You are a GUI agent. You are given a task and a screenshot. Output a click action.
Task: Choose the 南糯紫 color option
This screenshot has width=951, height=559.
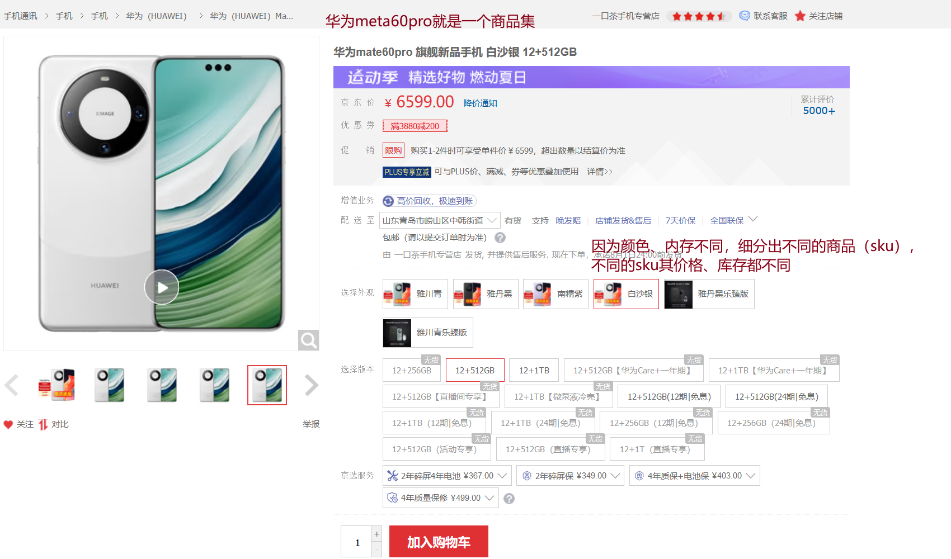click(x=555, y=294)
